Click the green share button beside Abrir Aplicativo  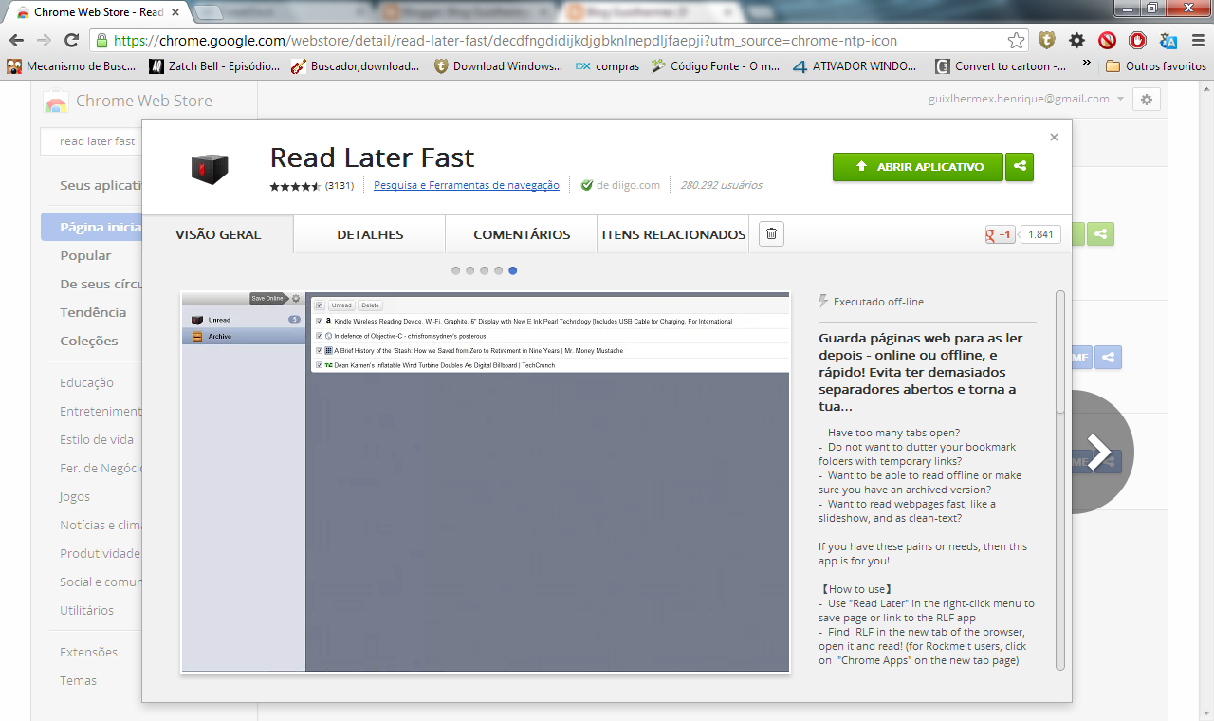coord(1020,166)
